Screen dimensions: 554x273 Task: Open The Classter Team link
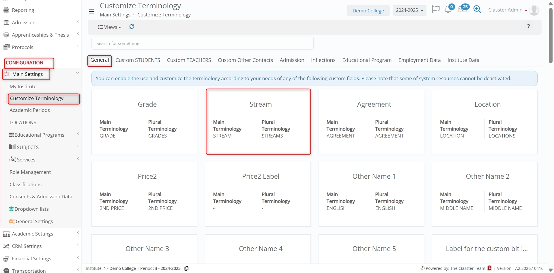point(467,268)
